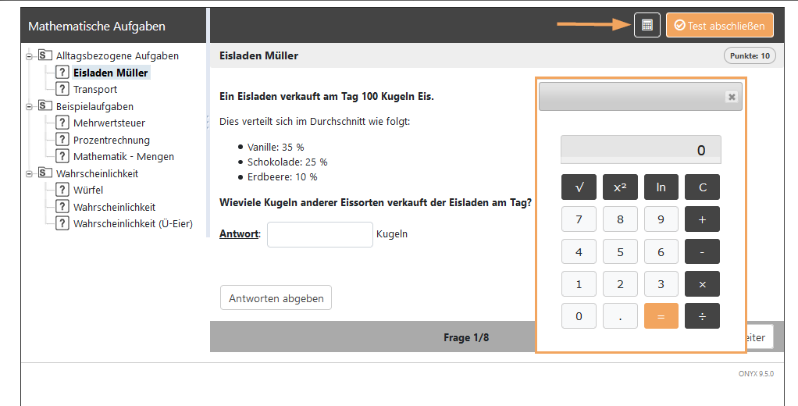The image size is (798, 406).
Task: Collapse the Beispielaufgaben tree section
Action: pos(30,106)
